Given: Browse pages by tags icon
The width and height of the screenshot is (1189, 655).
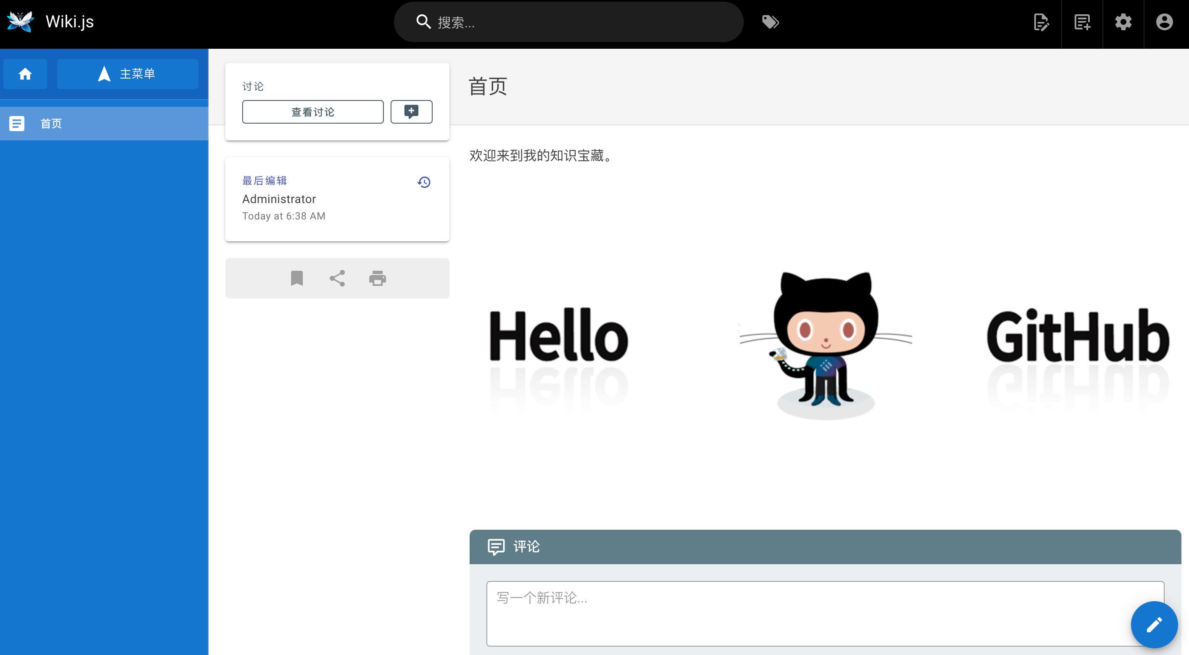Looking at the screenshot, I should tap(770, 22).
